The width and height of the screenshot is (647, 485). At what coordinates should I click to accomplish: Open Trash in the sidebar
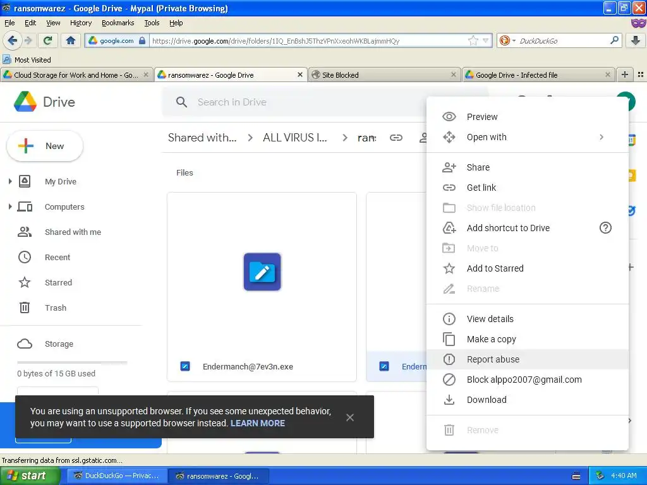point(56,308)
